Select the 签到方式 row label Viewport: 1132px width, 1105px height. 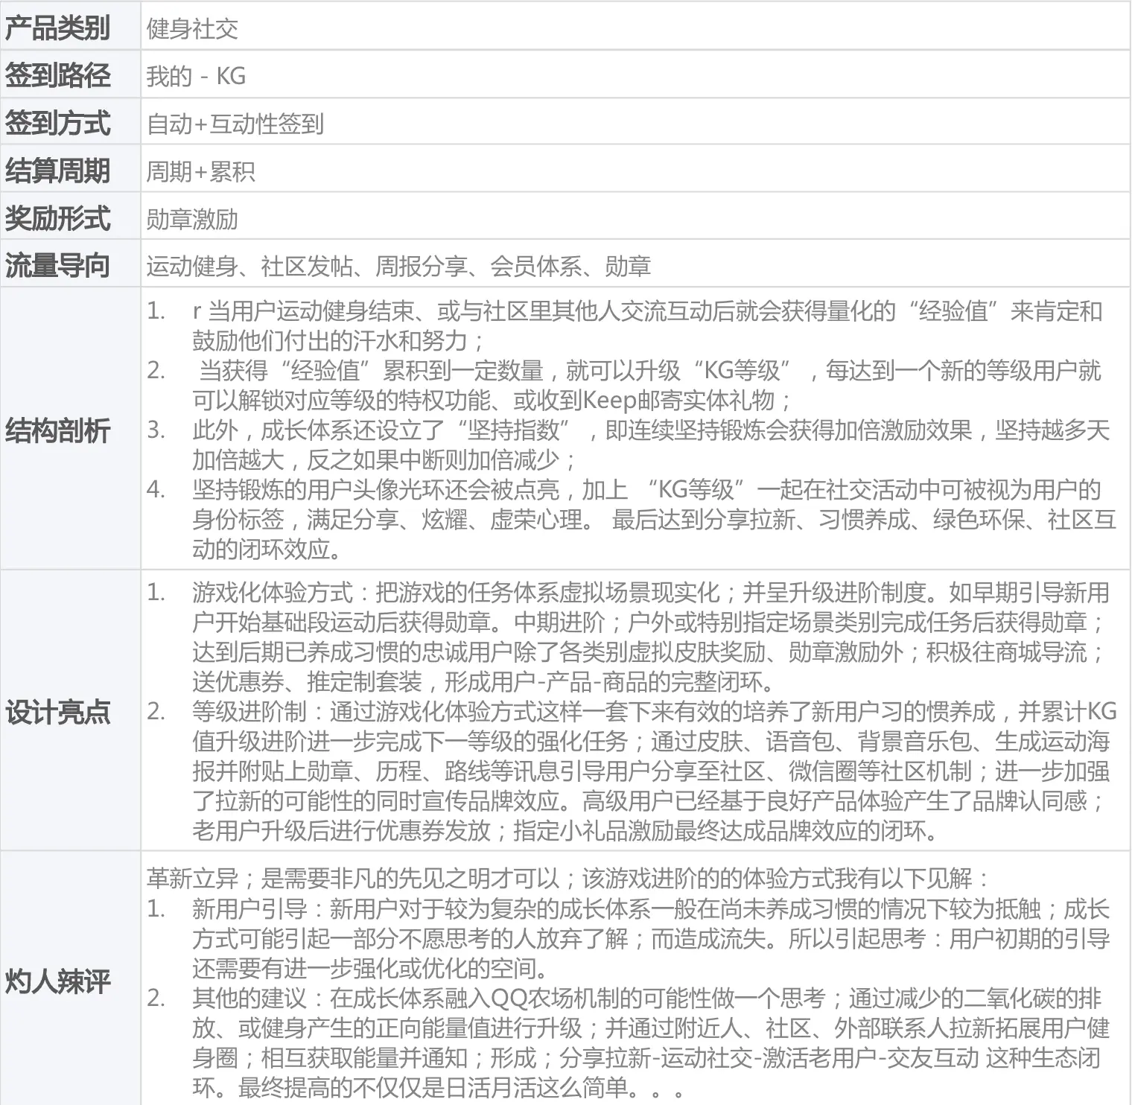point(70,123)
